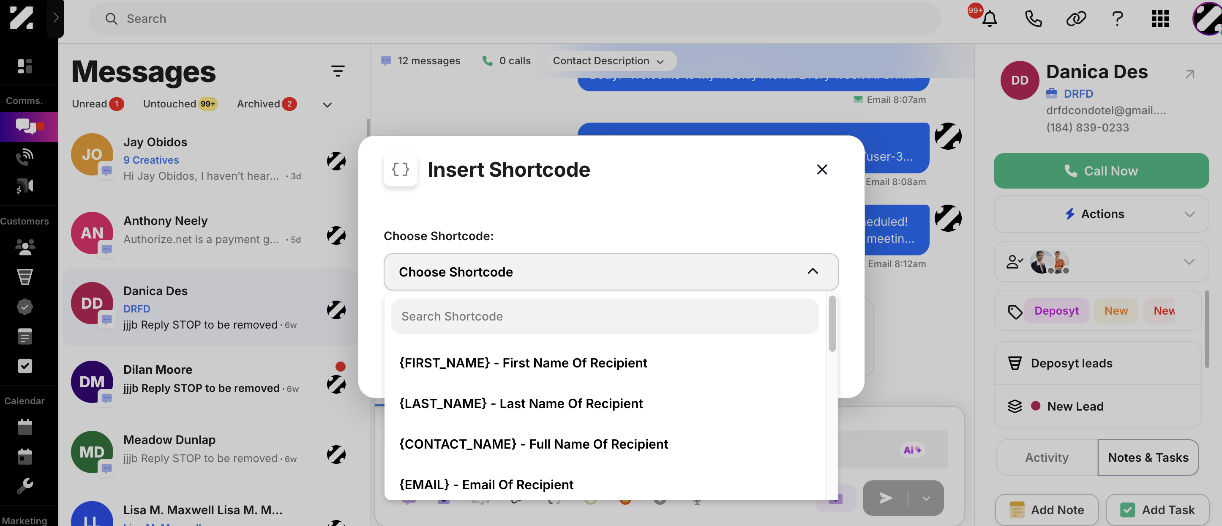Open the help question mark icon
Viewport: 1222px width, 526px height.
[1117, 19]
